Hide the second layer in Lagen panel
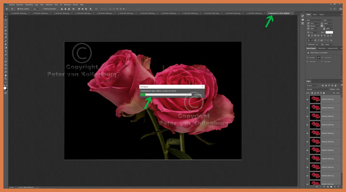Image resolution: width=346 pixels, height=192 pixels. (308, 108)
